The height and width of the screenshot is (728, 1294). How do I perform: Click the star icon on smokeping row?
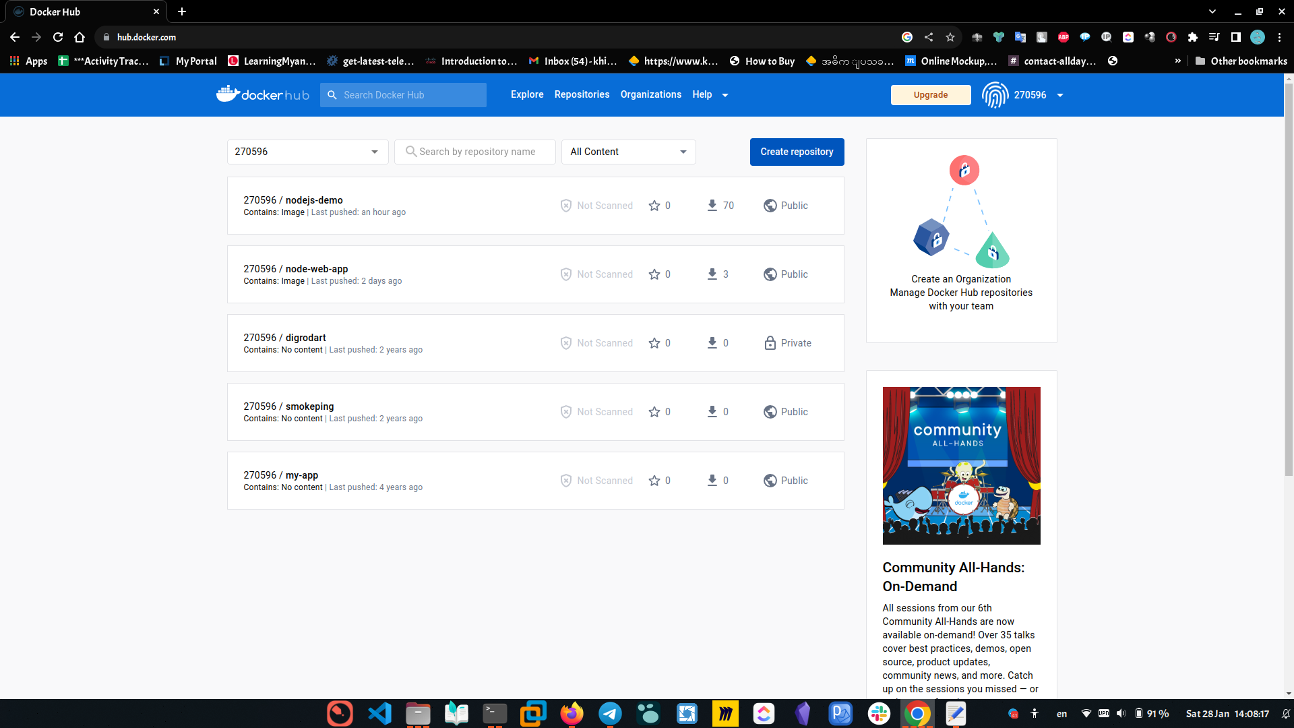654,412
